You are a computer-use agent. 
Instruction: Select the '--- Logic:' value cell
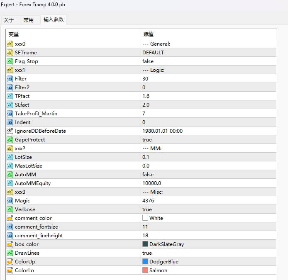pos(208,70)
